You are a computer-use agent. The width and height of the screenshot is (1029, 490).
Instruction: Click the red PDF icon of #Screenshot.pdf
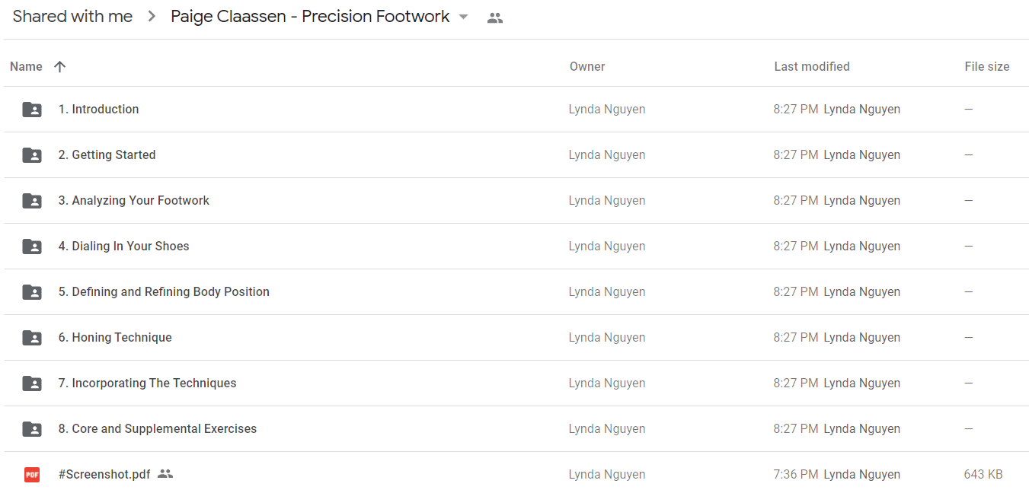tap(32, 475)
